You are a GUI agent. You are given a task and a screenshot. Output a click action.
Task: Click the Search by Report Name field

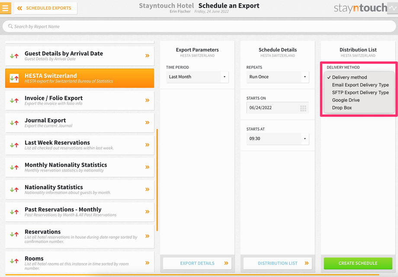199,26
